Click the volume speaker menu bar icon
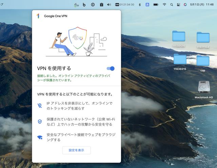Image resolution: width=217 pixels, height=168 pixels. [109, 5]
